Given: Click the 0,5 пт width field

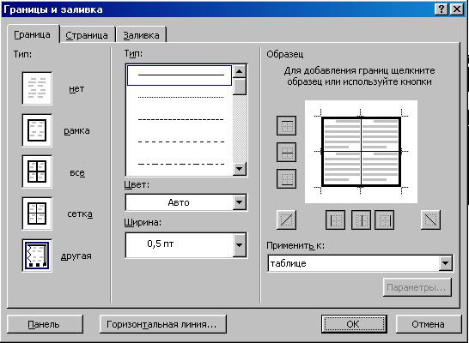Looking at the screenshot, I should click(x=179, y=245).
